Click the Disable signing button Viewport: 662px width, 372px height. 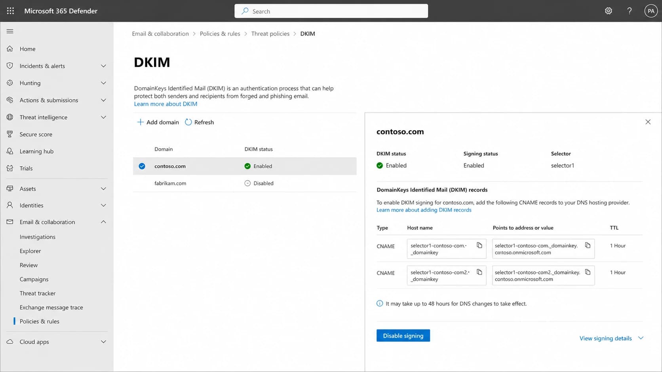click(403, 336)
